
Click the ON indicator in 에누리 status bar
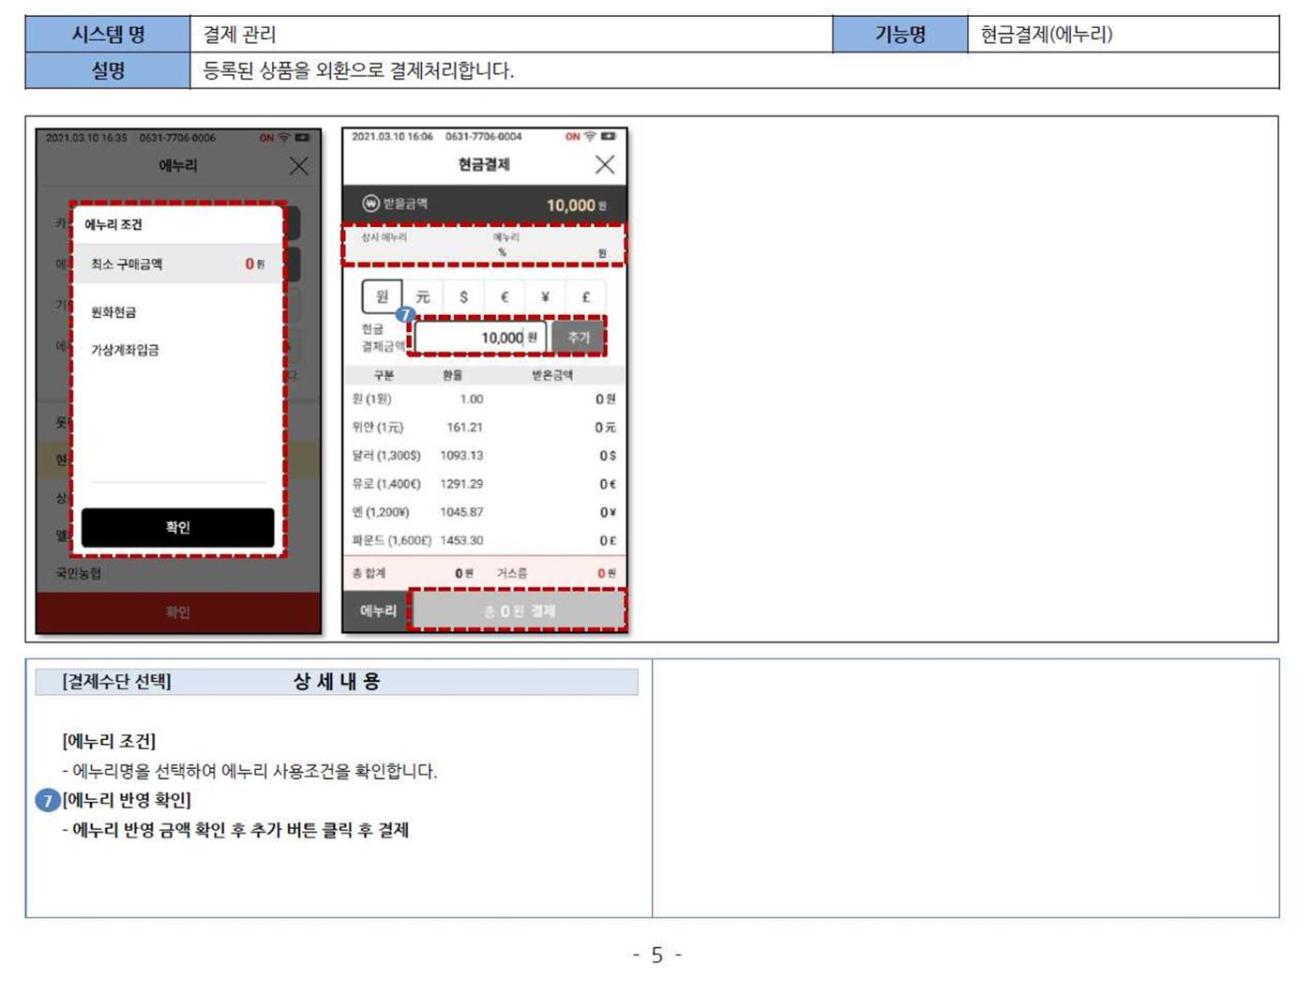(x=266, y=138)
